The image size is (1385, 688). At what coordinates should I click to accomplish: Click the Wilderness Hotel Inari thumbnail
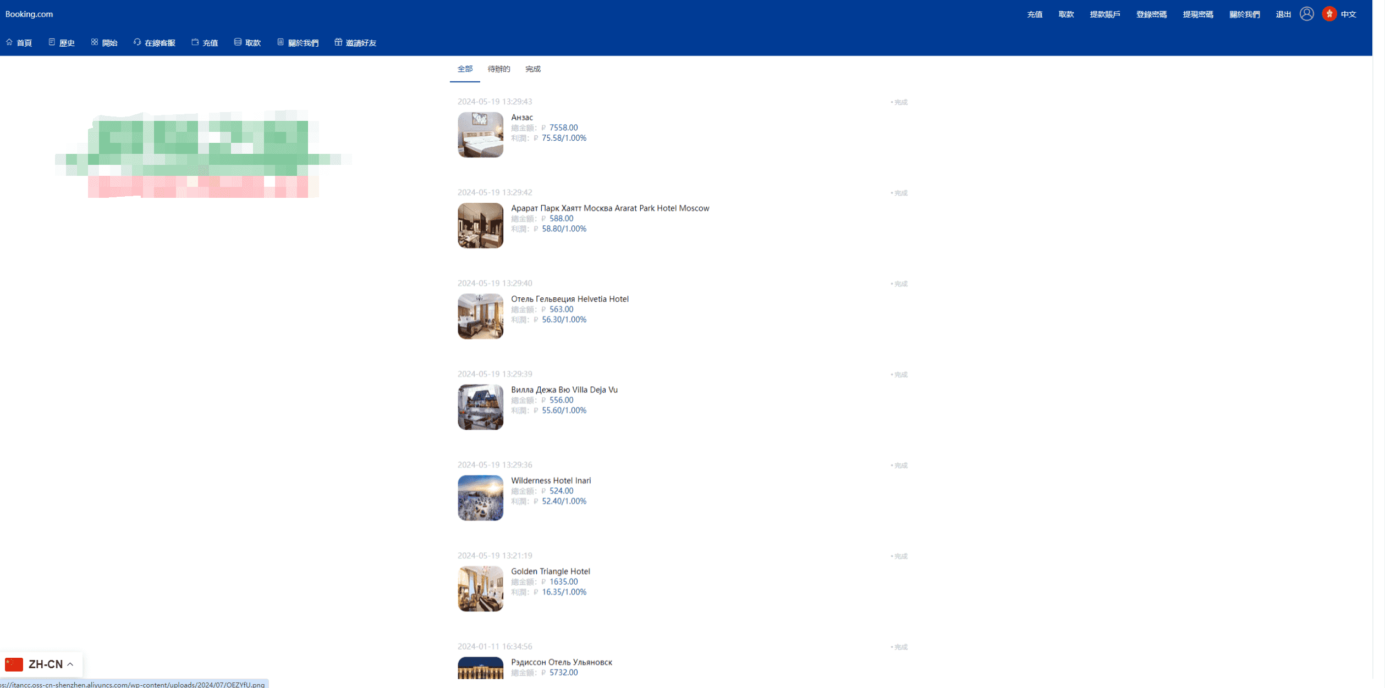pyautogui.click(x=480, y=498)
